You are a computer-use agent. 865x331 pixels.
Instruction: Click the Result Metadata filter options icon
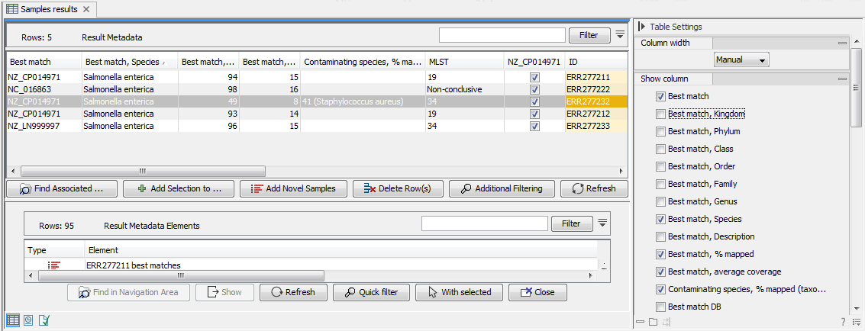(x=620, y=34)
